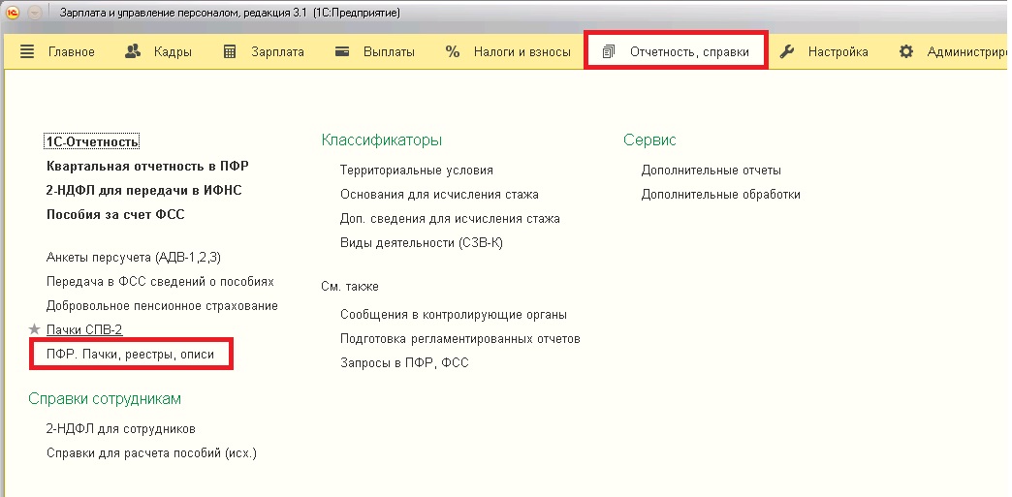This screenshot has width=1012, height=497.
Task: Open 2-НДФЛ для передачи в ИФНС
Action: [144, 191]
